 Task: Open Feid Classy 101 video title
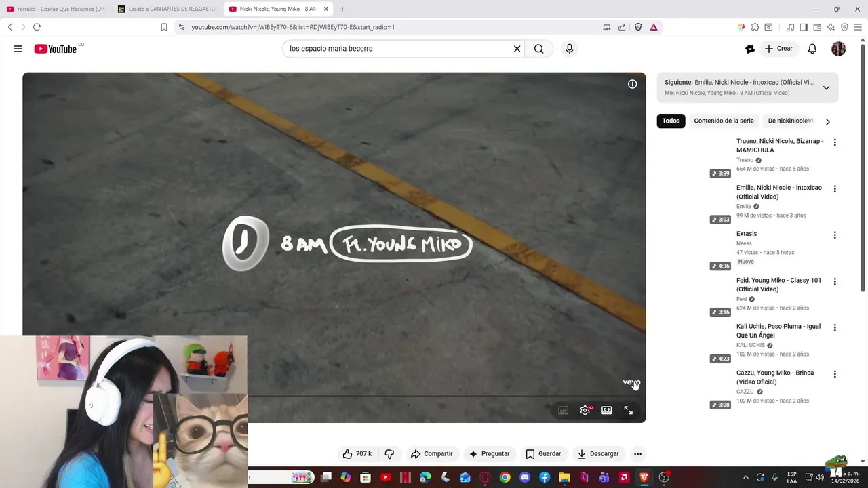pyautogui.click(x=778, y=285)
